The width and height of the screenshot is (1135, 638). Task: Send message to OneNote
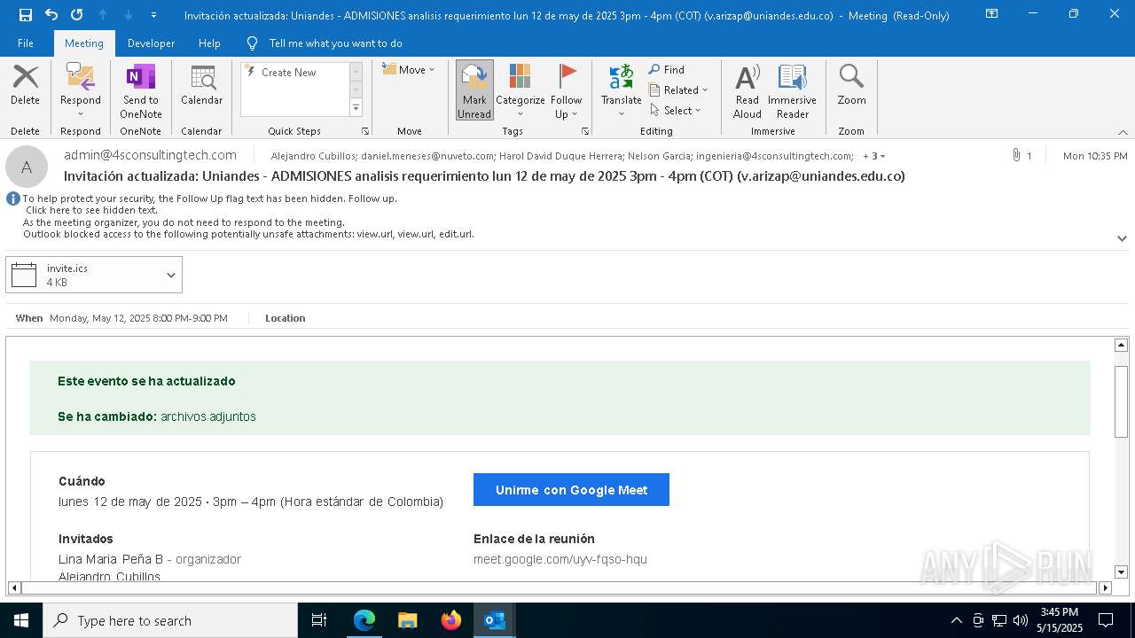(x=141, y=91)
